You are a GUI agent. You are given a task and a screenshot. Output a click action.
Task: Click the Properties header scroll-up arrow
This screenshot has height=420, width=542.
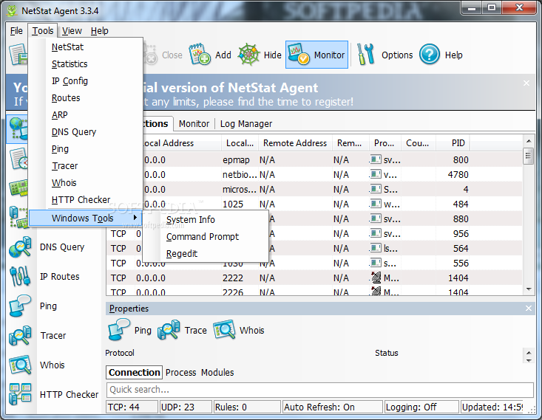(x=529, y=353)
